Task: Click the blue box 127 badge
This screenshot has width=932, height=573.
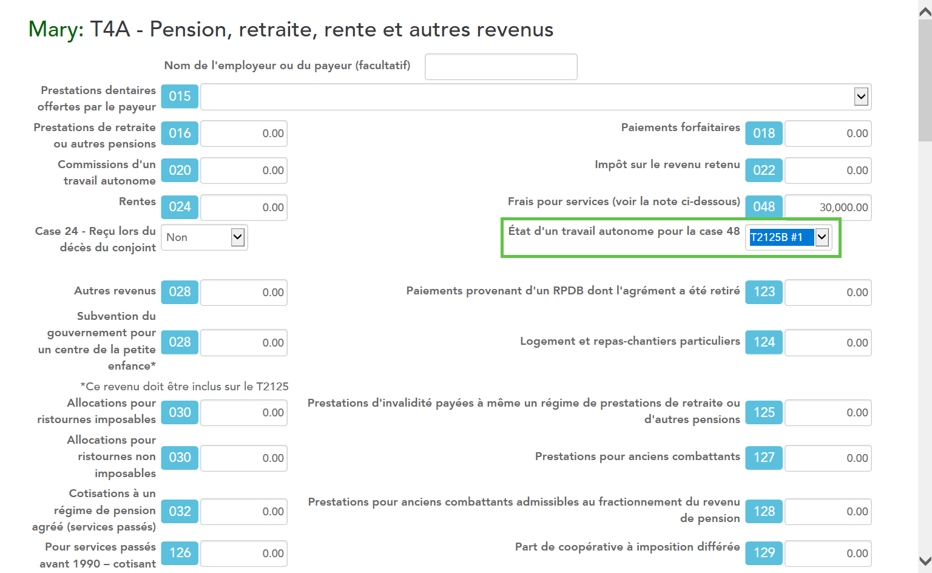Action: (x=764, y=458)
